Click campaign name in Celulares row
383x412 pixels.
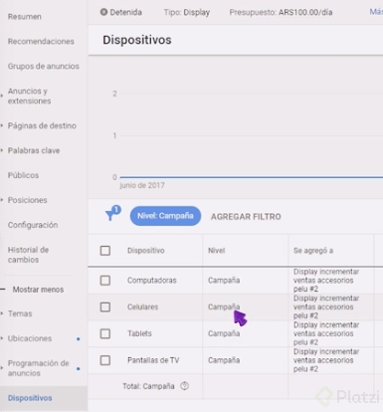(326, 307)
